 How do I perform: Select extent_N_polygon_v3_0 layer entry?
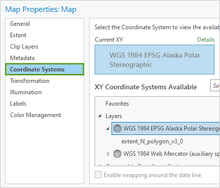pos(152,141)
